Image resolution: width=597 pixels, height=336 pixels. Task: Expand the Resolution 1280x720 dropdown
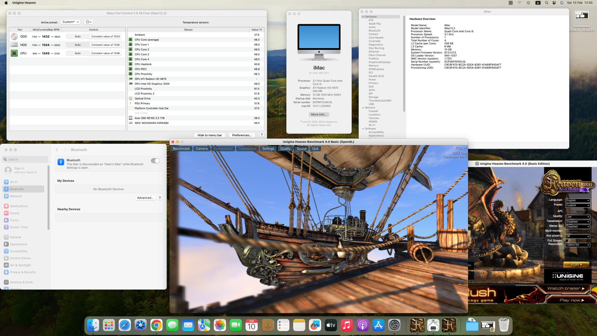[577, 245]
